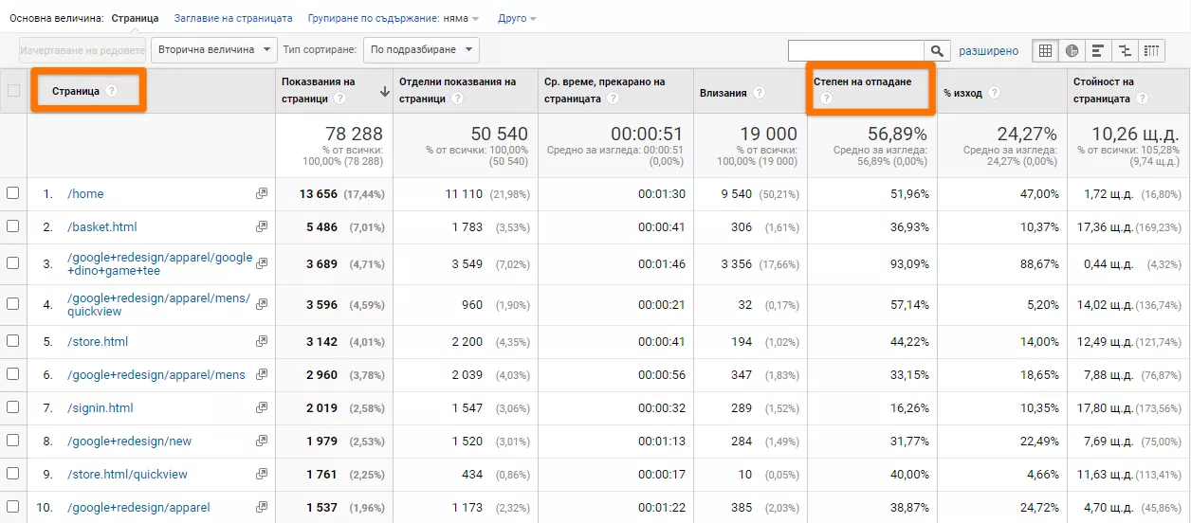Check the /signin.html row checkbox
This screenshot has height=523, width=1191.
[13, 407]
